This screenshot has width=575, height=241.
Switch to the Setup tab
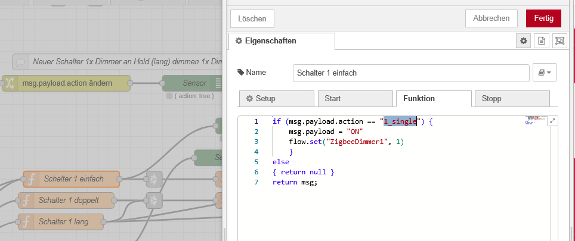pyautogui.click(x=276, y=99)
